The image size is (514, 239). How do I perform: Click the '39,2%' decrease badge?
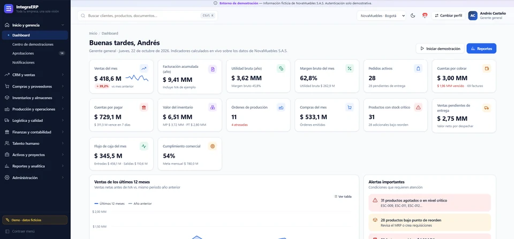tap(102, 86)
